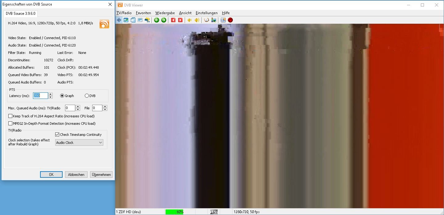Click status bar text 1 ZDF HD (deu)
Screen dimensions: 444x215
tap(128, 212)
